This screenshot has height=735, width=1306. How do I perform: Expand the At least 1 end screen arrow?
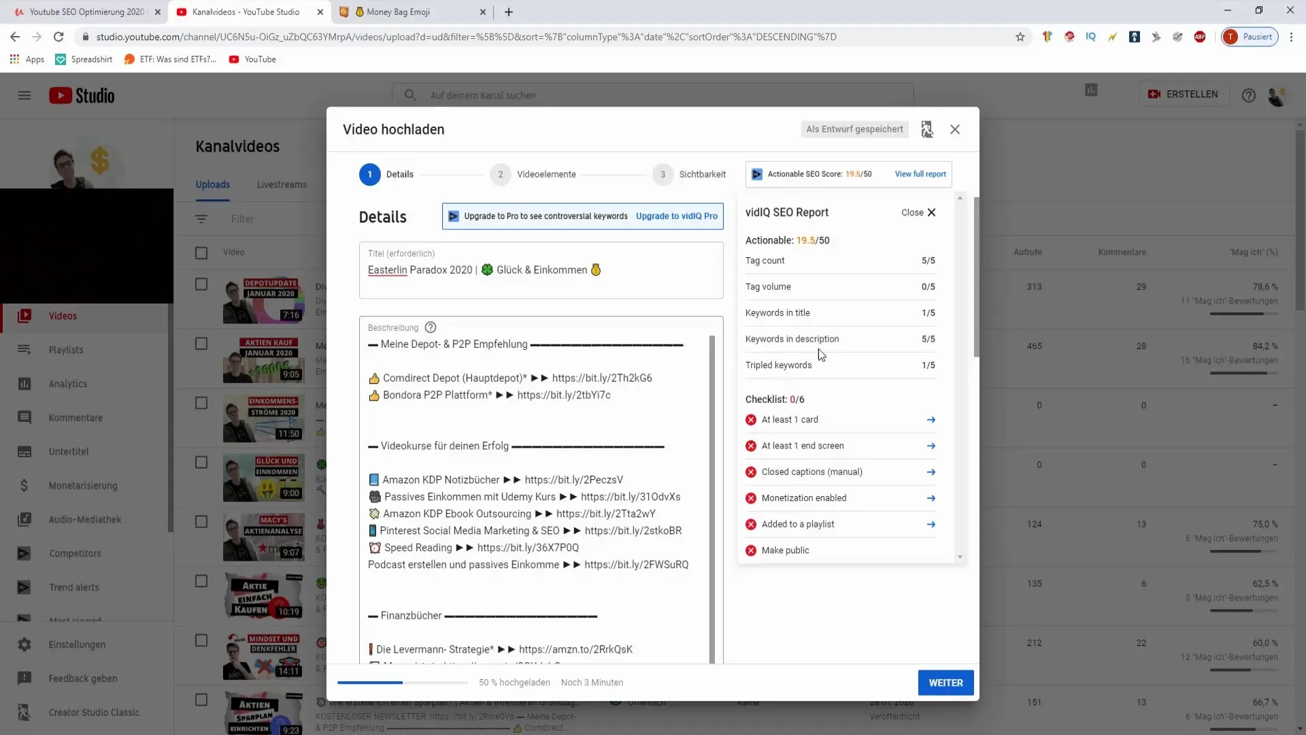pos(931,446)
